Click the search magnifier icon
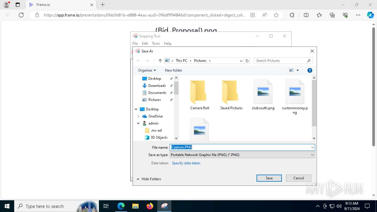This screenshot has height=212, width=377. point(309,61)
